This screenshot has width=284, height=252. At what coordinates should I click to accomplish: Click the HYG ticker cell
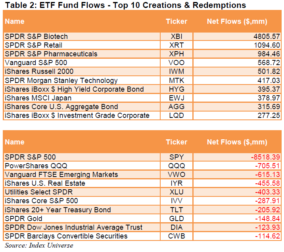click(177, 89)
